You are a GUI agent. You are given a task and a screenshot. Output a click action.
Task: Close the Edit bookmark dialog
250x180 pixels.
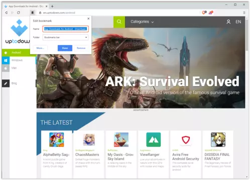88,18
